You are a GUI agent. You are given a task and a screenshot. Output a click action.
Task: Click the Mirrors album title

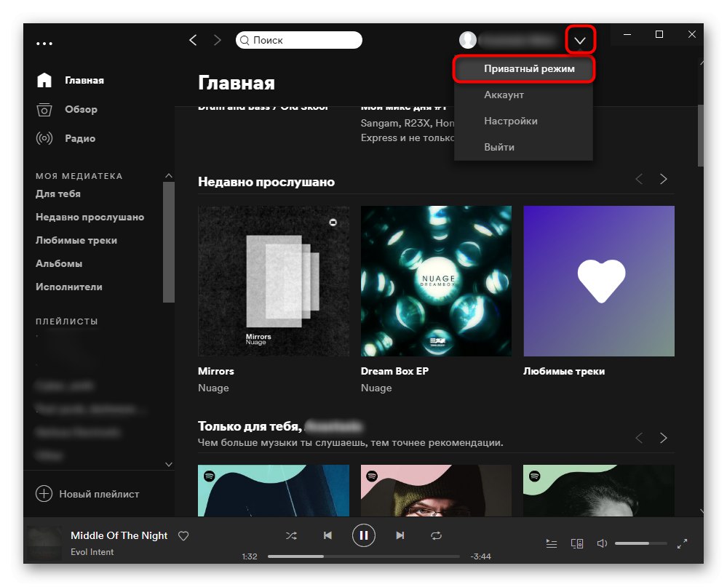pyautogui.click(x=216, y=371)
